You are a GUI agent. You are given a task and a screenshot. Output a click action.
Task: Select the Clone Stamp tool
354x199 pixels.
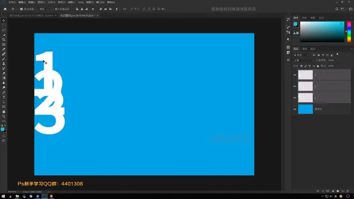click(x=4, y=64)
